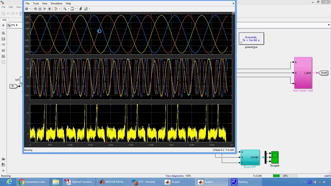Expand the OTS breadcrumb arrow

pos(17,25)
